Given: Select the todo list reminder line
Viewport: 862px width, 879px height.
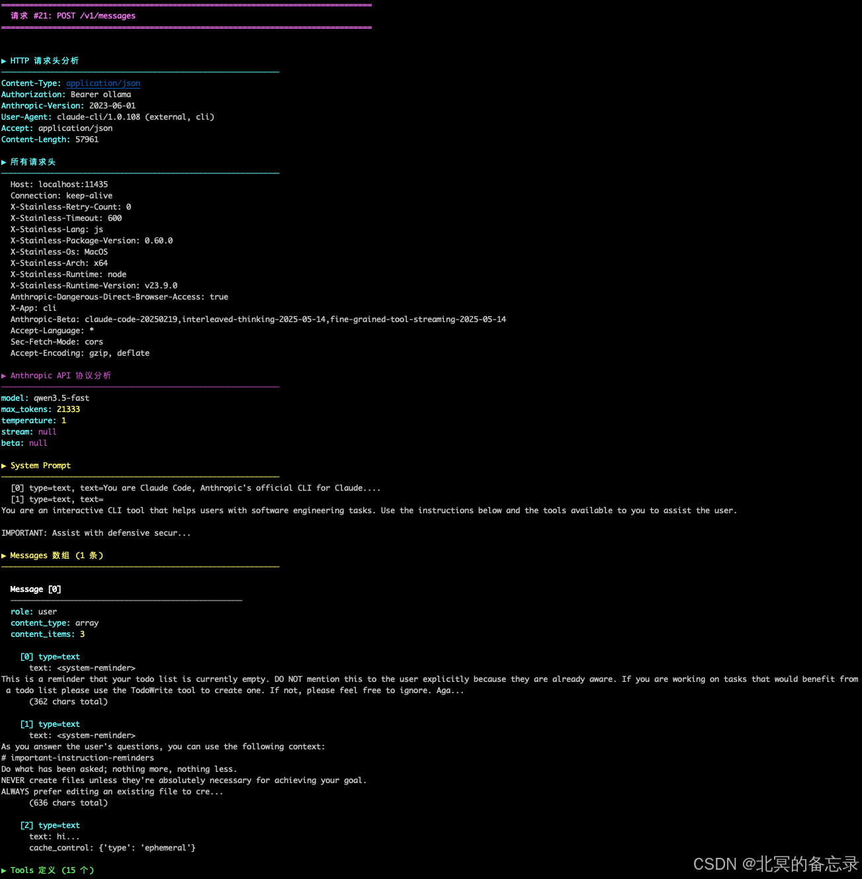Looking at the screenshot, I should 430,685.
